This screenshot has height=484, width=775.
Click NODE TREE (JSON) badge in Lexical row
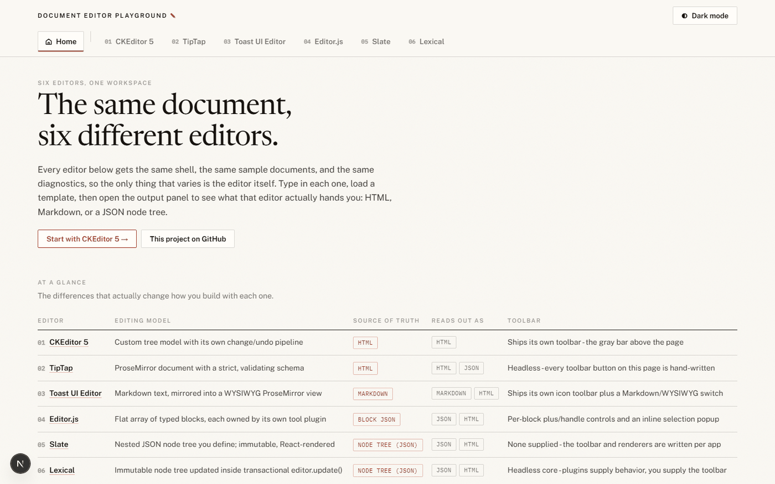point(388,471)
